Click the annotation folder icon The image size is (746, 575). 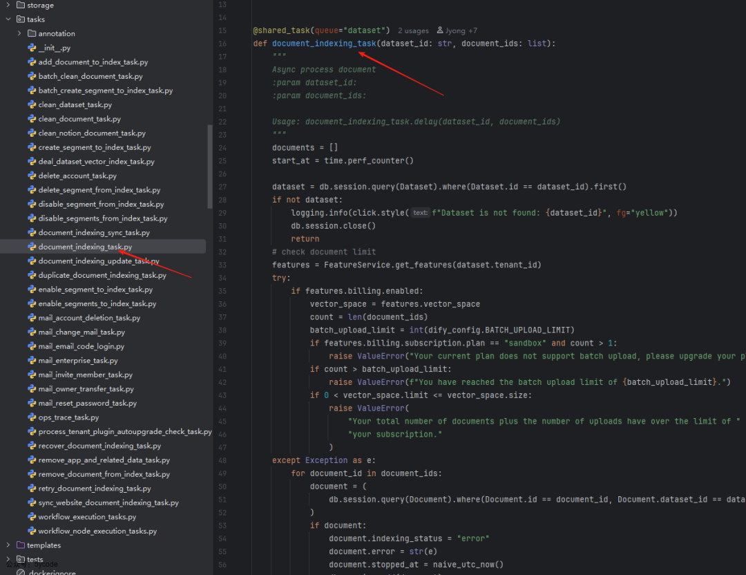(32, 33)
